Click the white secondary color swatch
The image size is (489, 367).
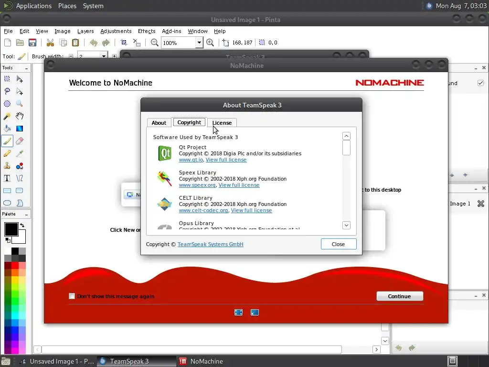(x=22, y=239)
